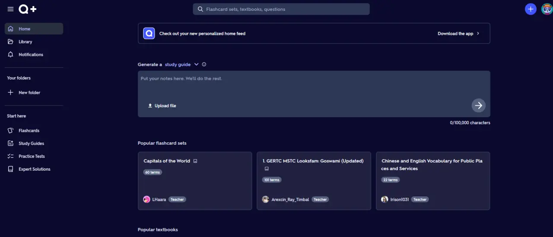Screen dimensions: 553x237
Task: Open the user profile avatar
Action: coord(547,9)
